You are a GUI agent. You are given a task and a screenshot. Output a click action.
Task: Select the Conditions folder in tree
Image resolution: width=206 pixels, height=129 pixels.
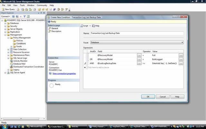click(x=21, y=44)
